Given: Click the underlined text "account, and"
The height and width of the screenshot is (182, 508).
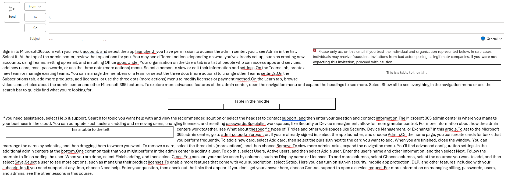Looking at the screenshot, I should tap(95, 51).
